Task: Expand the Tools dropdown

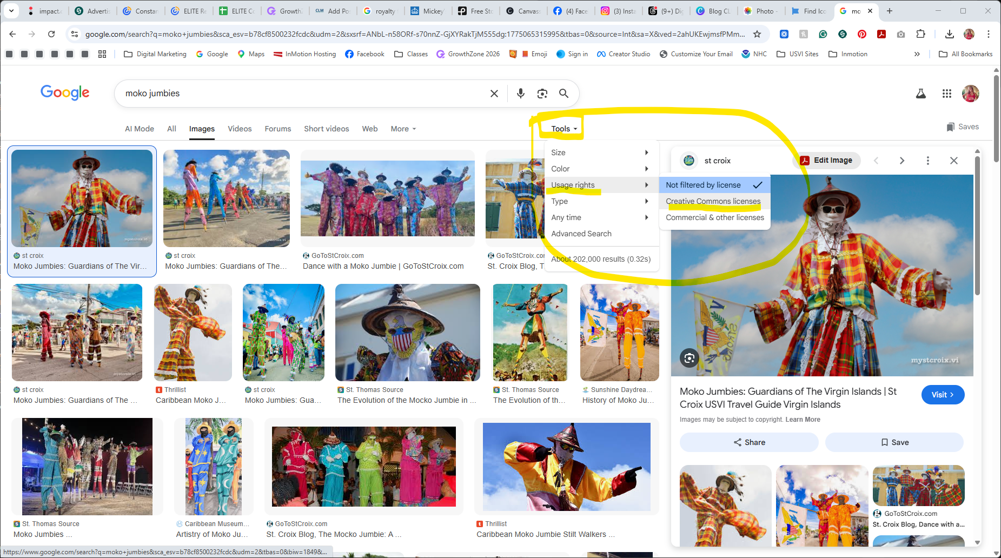Action: click(x=564, y=129)
